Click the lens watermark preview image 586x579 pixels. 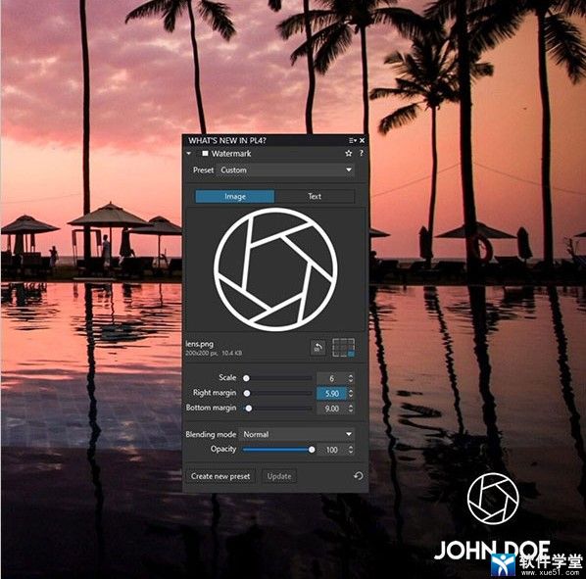[x=275, y=269]
